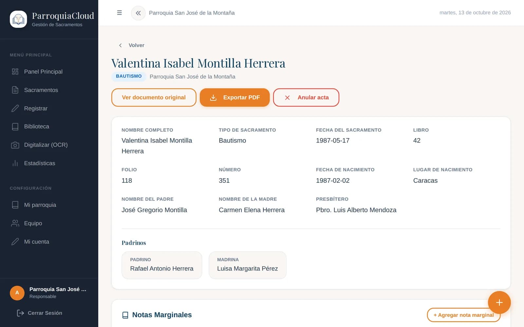Click the Mi cuenta pencil icon
The height and width of the screenshot is (327, 524).
(x=15, y=242)
